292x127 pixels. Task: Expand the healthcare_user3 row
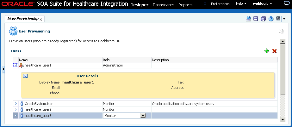pyautogui.click(x=16, y=116)
